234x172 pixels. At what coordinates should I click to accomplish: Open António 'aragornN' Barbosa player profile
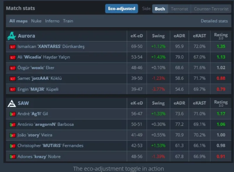click(45, 125)
